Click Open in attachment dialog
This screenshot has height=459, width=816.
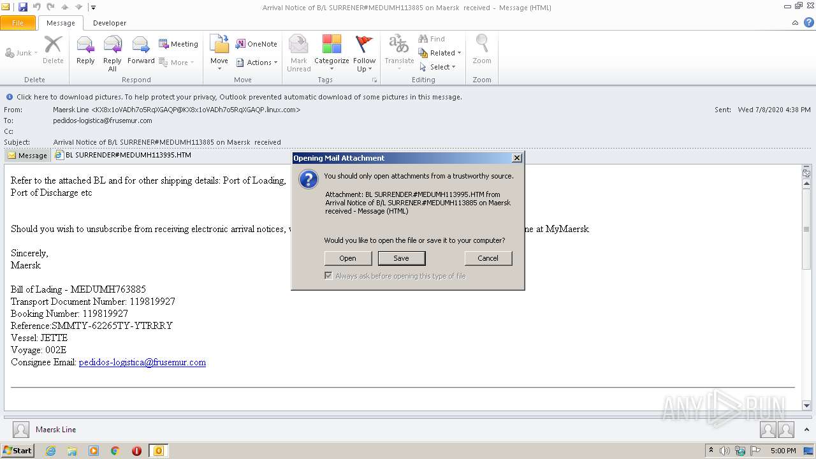347,258
